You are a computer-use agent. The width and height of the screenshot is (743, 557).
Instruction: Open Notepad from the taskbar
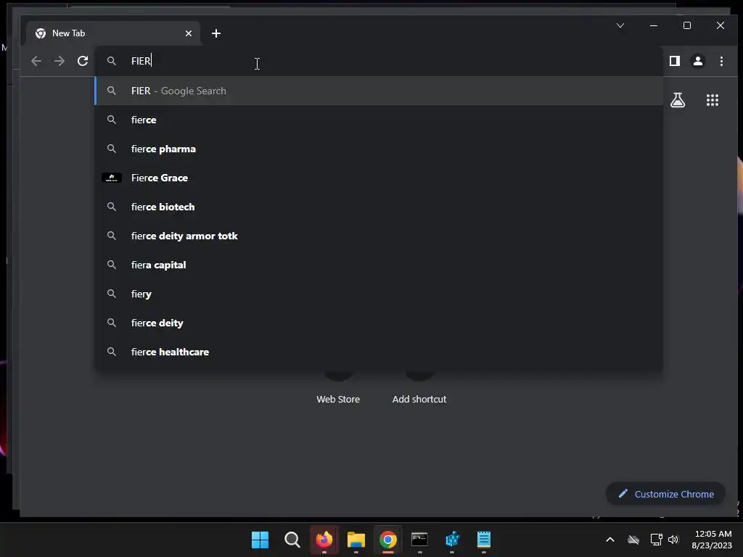click(484, 540)
